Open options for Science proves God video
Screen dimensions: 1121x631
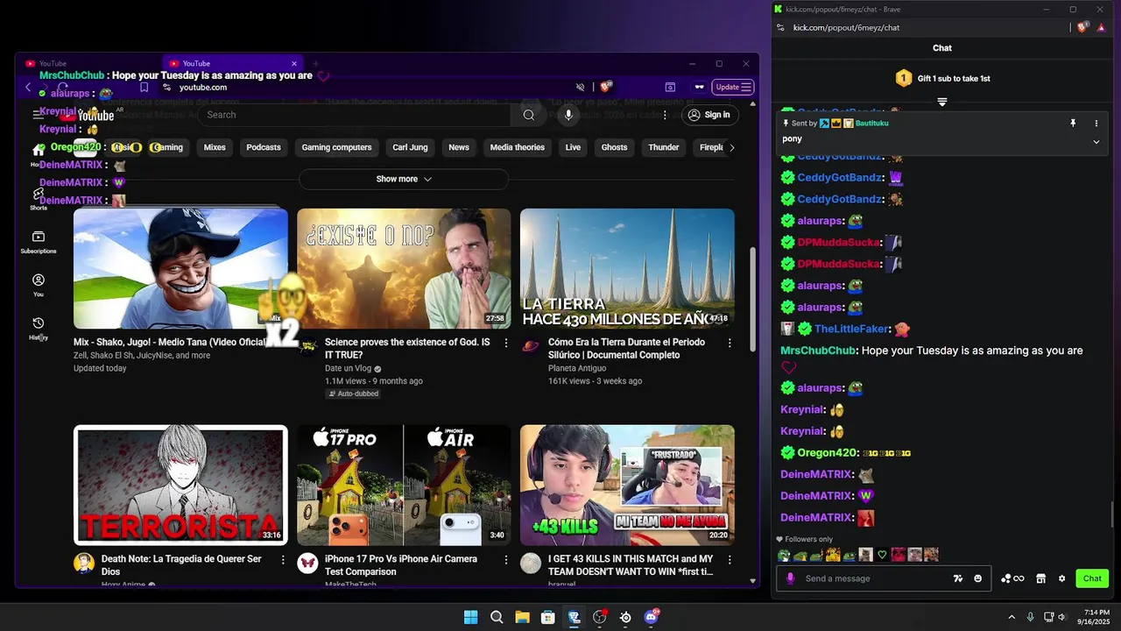tap(506, 343)
